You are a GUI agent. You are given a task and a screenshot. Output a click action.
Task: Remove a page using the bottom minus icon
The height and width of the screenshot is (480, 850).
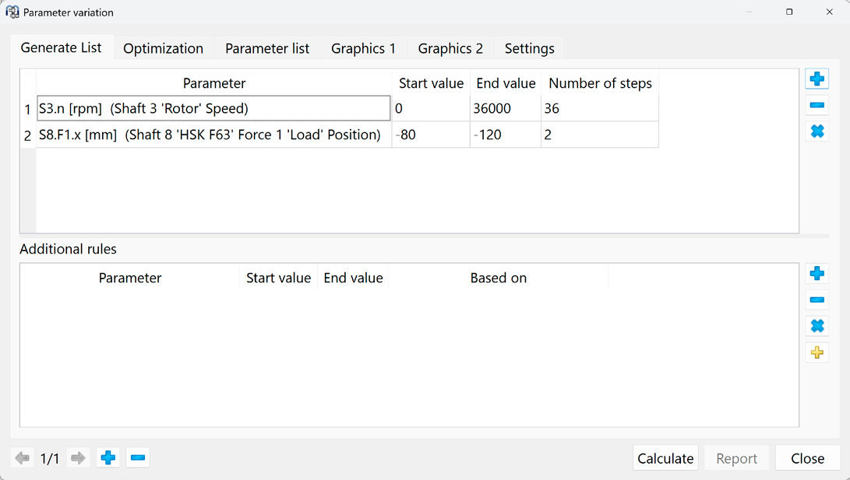point(138,457)
